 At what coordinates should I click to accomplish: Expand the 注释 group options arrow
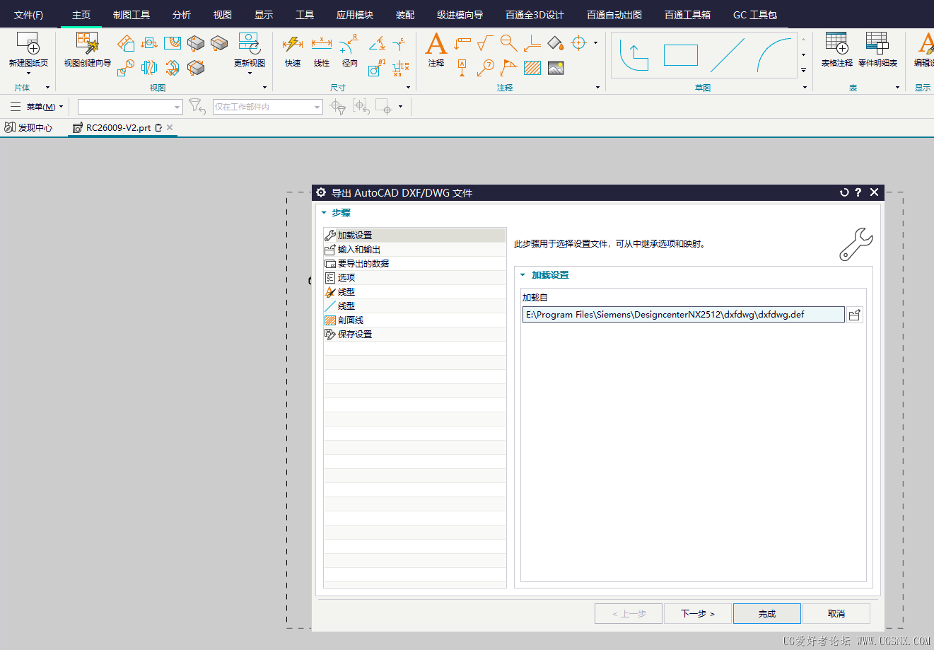[598, 88]
